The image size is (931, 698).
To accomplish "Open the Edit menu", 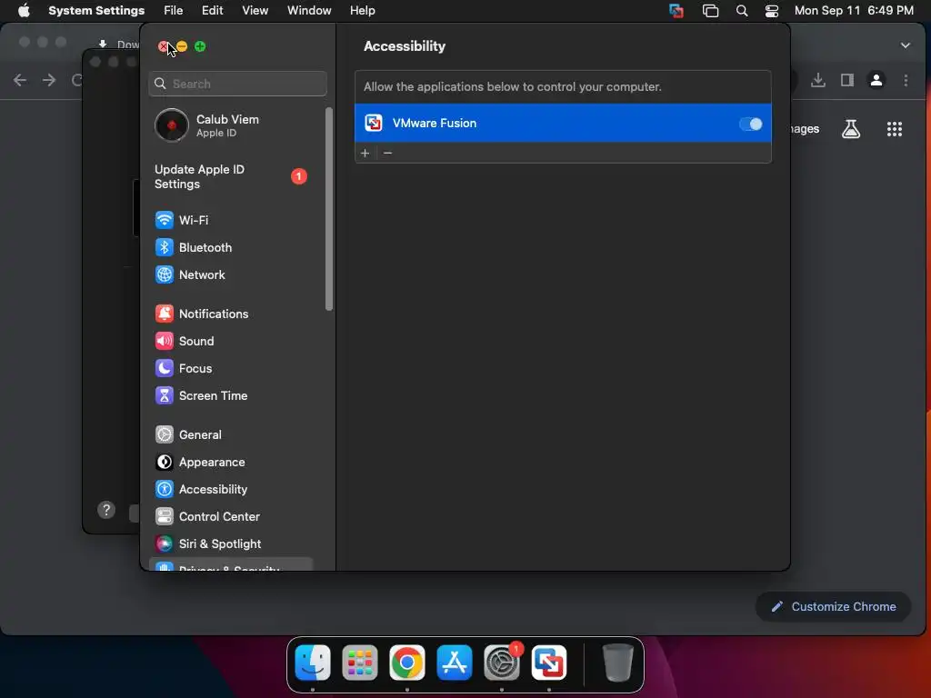I will point(212,11).
